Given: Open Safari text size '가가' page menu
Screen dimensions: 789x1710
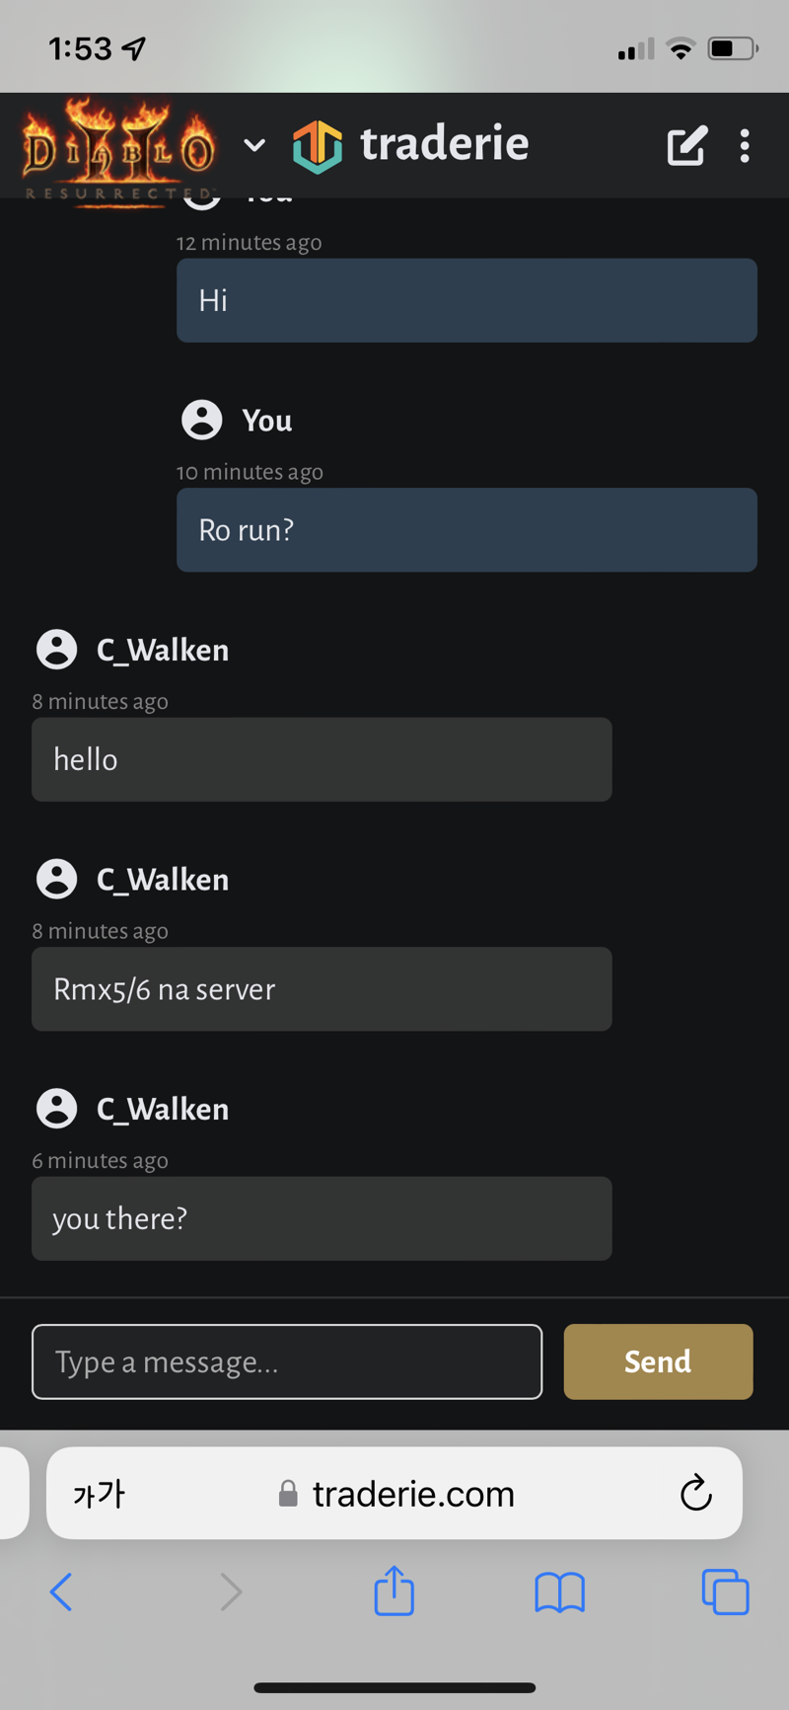Looking at the screenshot, I should click(x=99, y=1494).
